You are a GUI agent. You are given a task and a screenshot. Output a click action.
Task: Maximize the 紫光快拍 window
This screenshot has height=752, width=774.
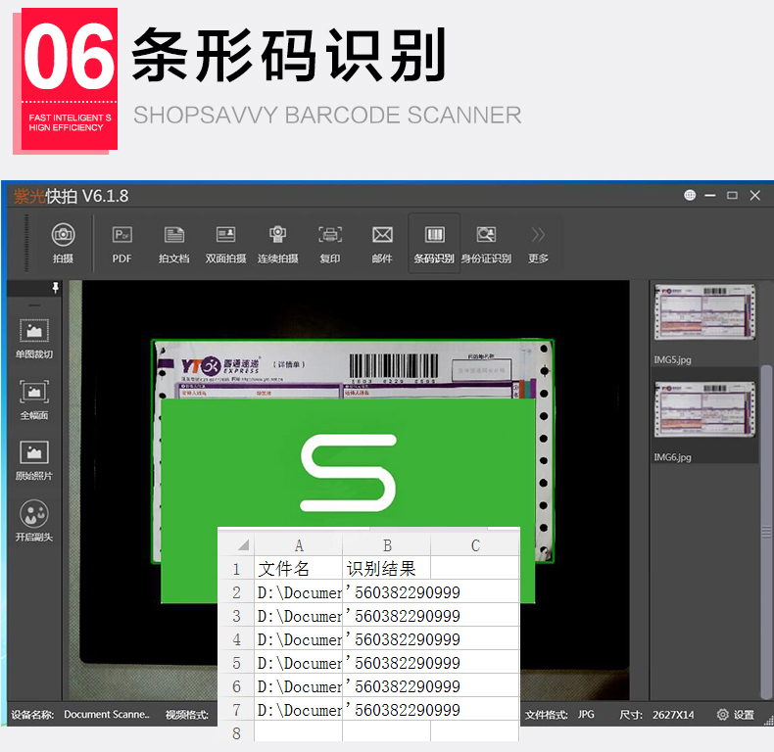(x=732, y=196)
